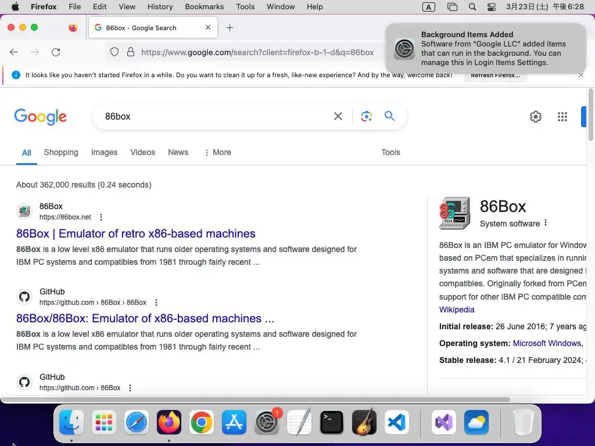The width and height of the screenshot is (595, 446).
Task: Open the Google apps grid
Action: [562, 116]
